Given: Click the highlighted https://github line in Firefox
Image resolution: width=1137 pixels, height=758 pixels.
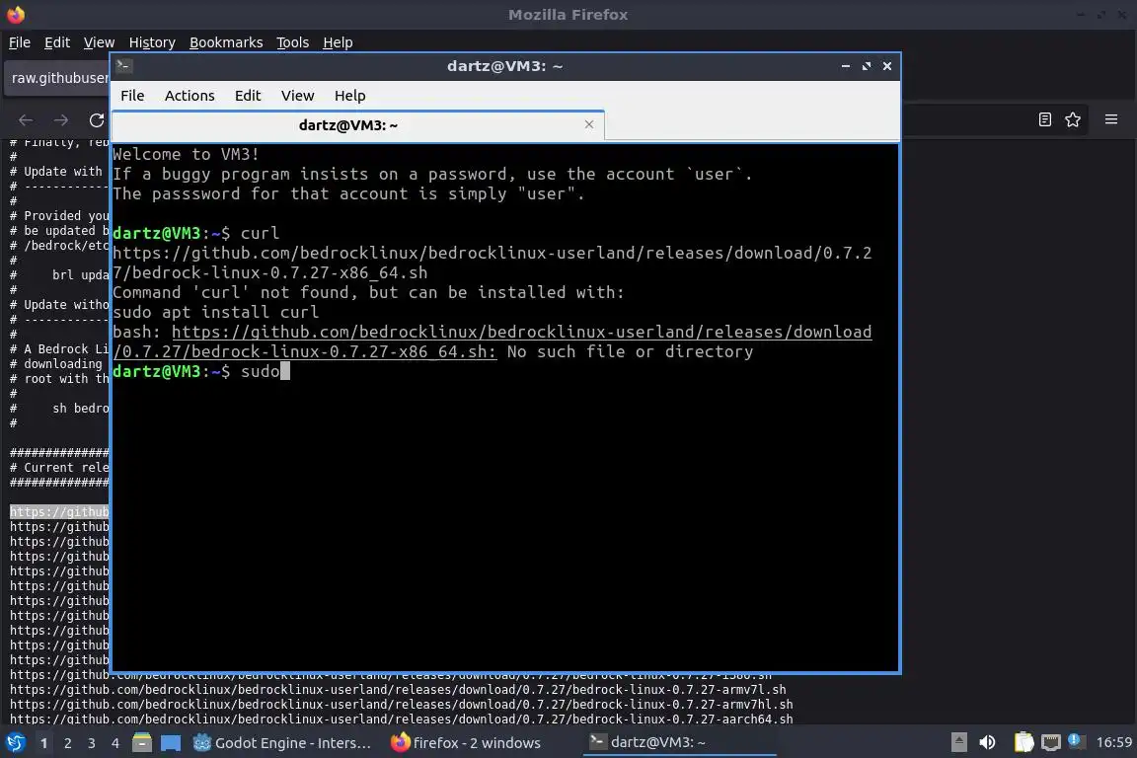Looking at the screenshot, I should (x=59, y=512).
